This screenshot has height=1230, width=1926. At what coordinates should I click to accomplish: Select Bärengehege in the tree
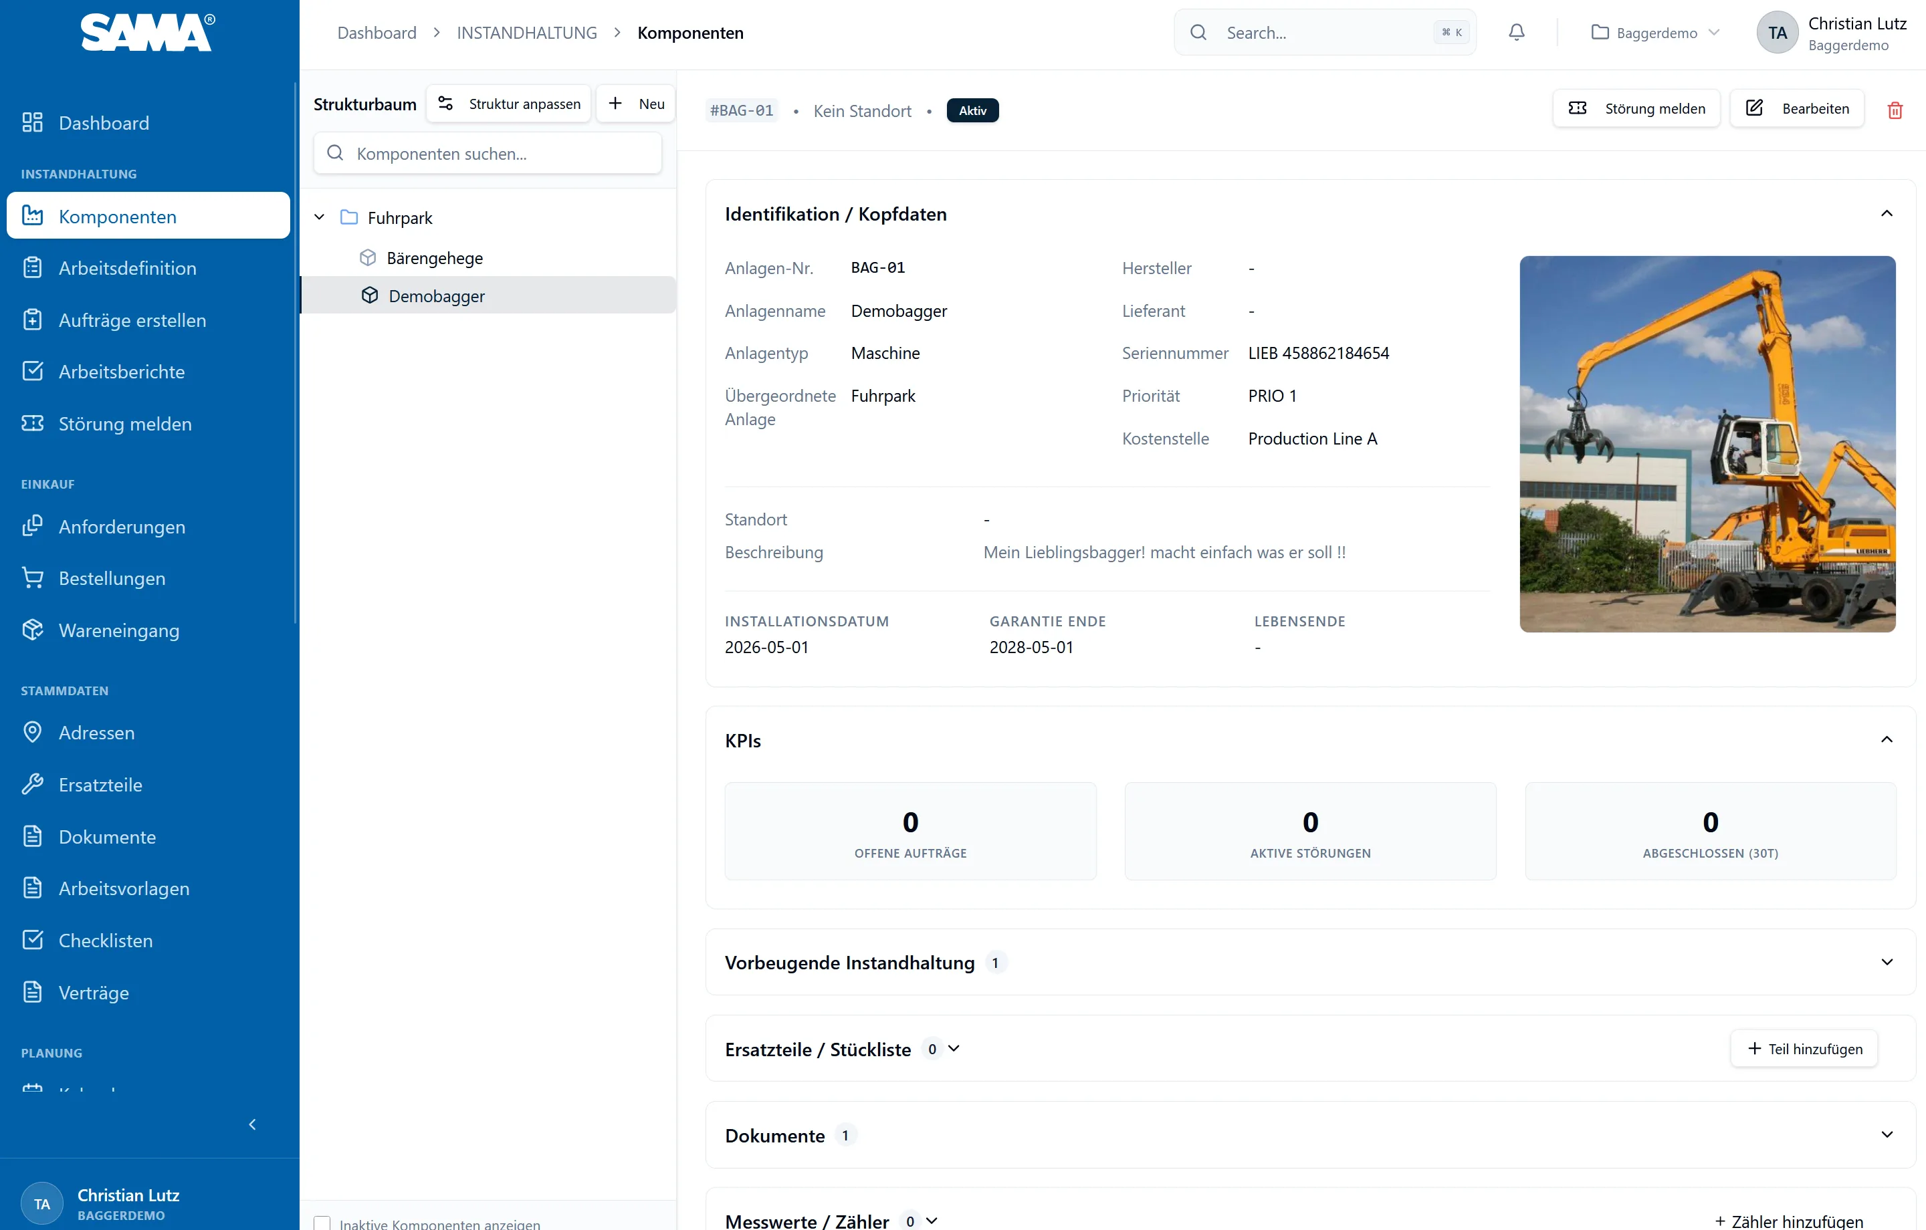tap(434, 258)
